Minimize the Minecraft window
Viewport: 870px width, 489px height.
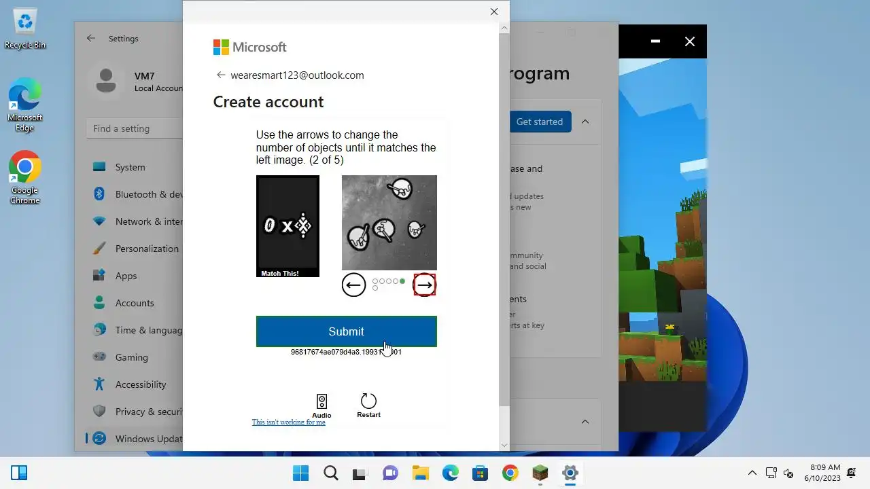[655, 41]
